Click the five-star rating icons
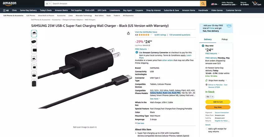Viewport: 264px width, 137px height. click(x=144, y=35)
